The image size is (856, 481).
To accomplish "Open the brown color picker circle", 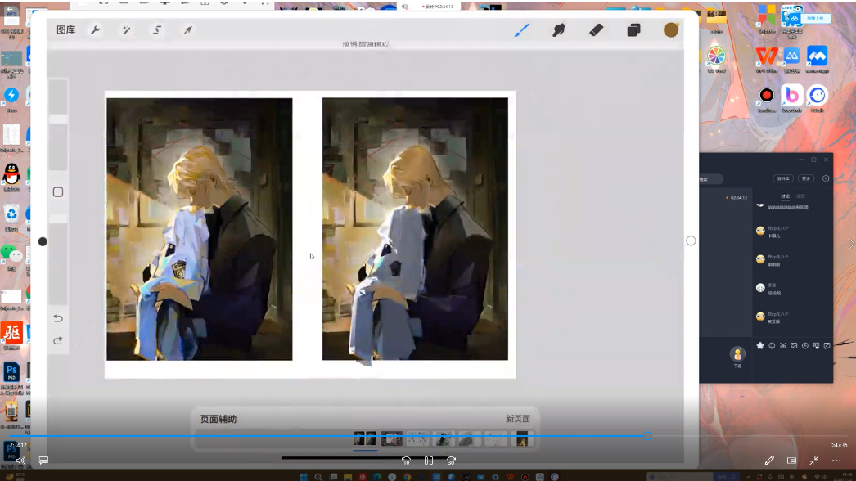I will click(671, 30).
